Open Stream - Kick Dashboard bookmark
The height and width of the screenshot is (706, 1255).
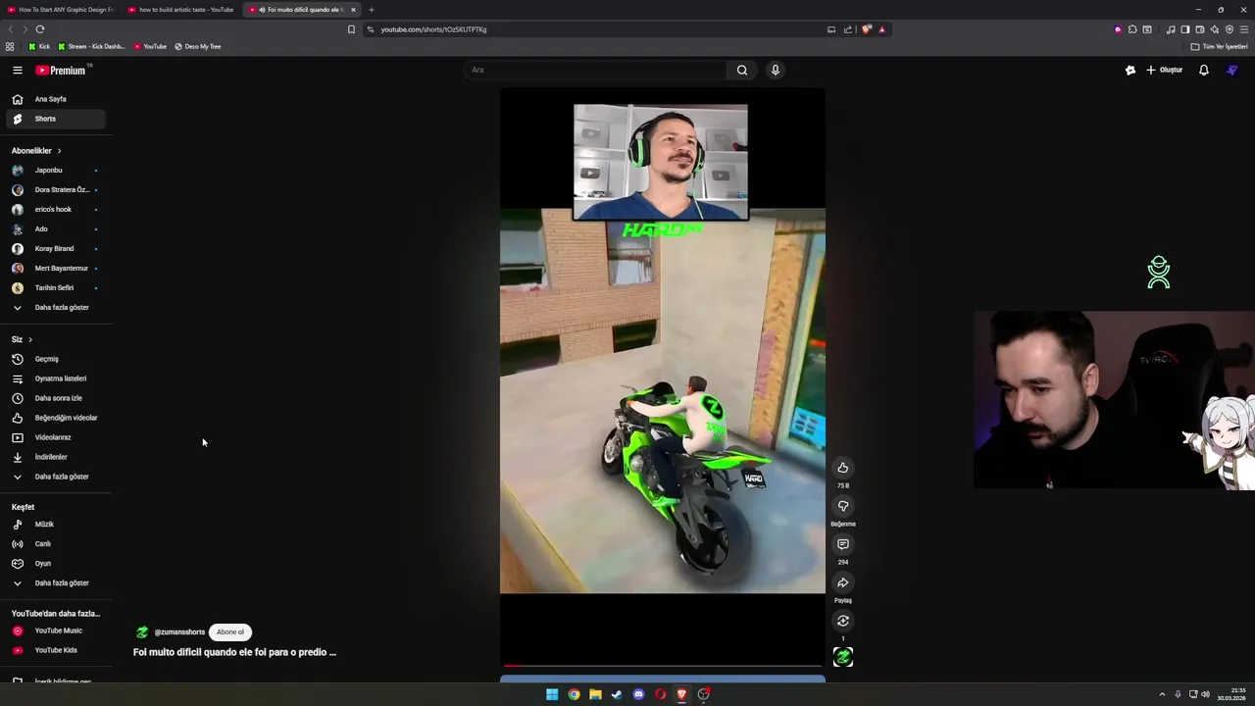[x=91, y=46]
